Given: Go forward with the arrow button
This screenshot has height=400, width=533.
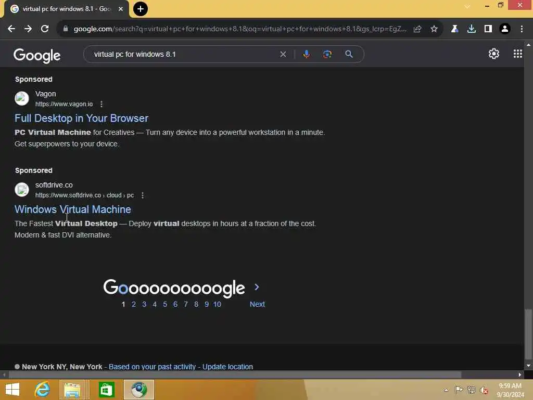Looking at the screenshot, I should [28, 29].
